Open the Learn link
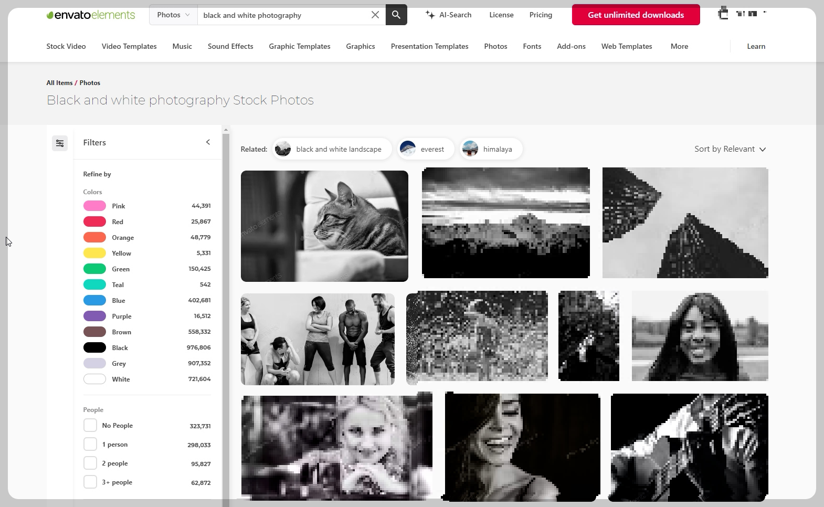Screen dimensions: 824x507 tap(756, 46)
